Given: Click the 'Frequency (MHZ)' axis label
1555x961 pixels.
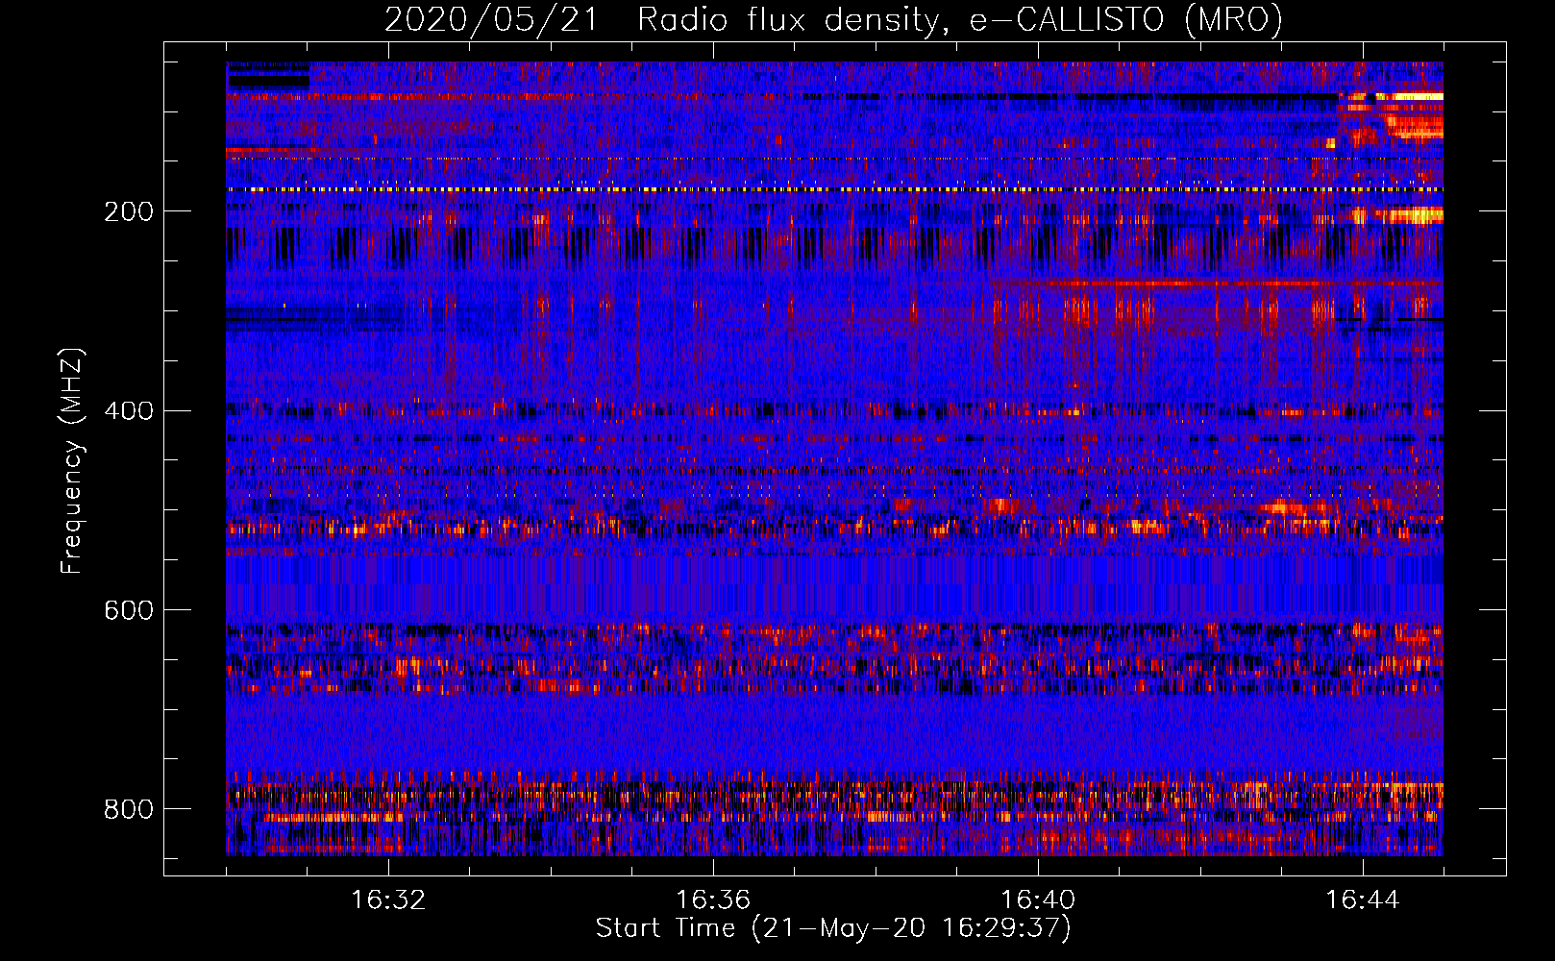Looking at the screenshot, I should 72,461.
